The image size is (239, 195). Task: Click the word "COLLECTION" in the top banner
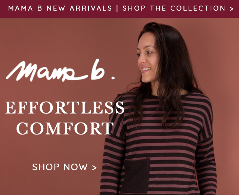(198, 8)
